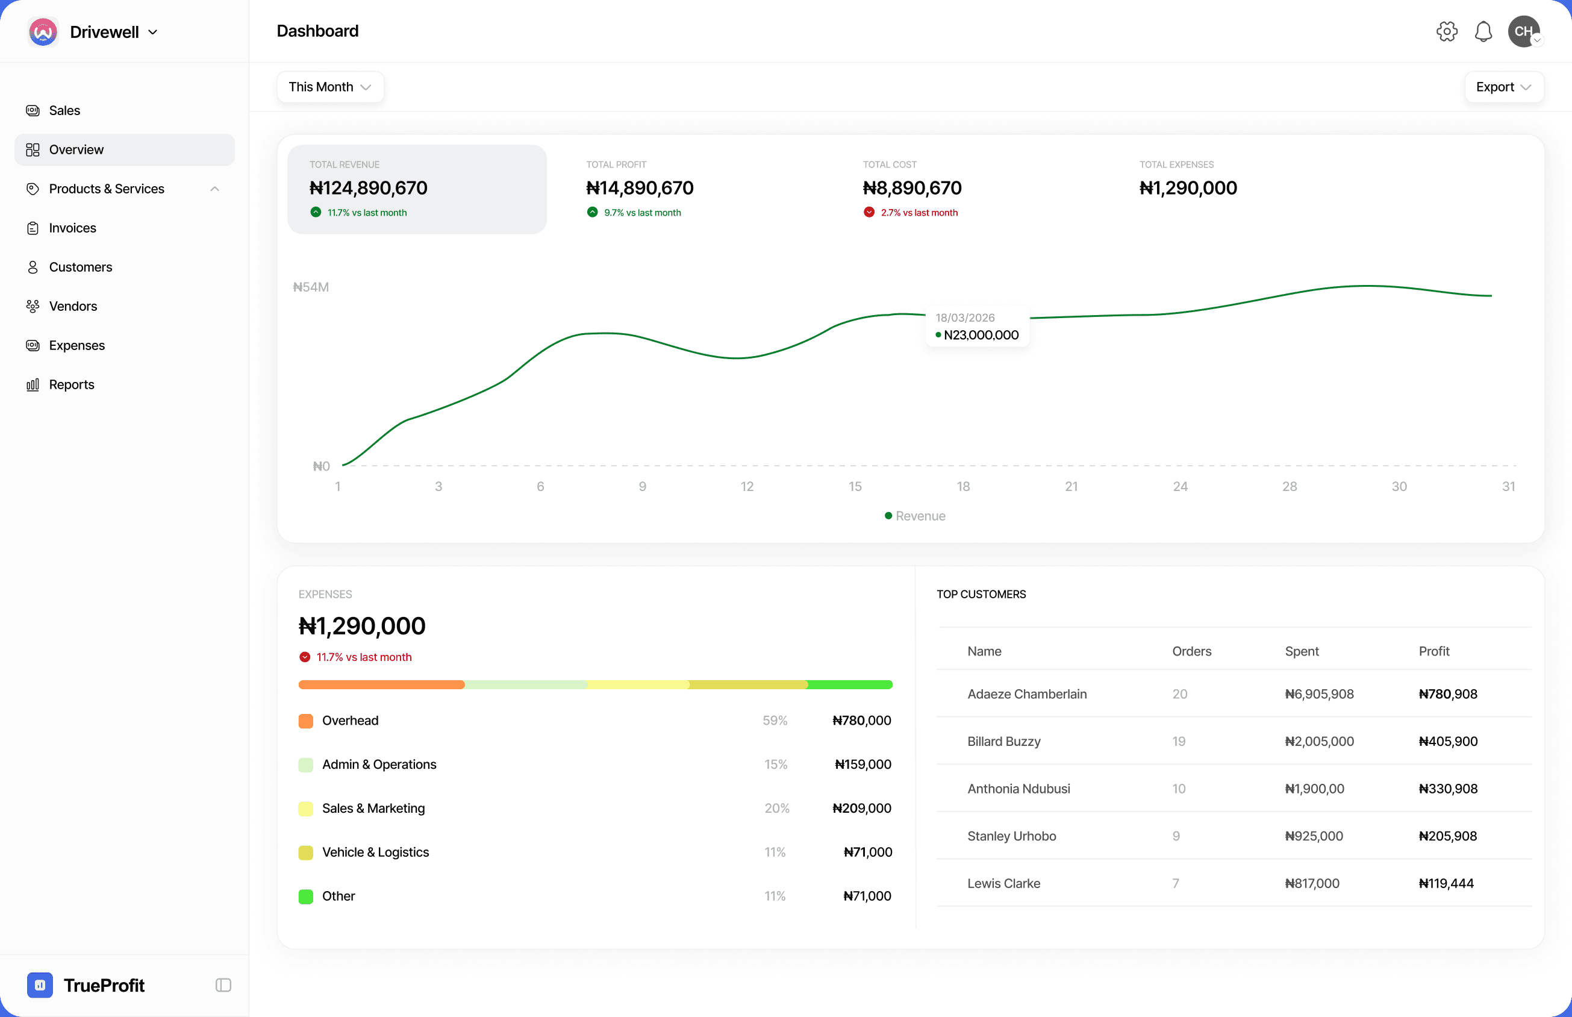The width and height of the screenshot is (1572, 1017).
Task: Click the Orders column header
Action: pyautogui.click(x=1191, y=651)
